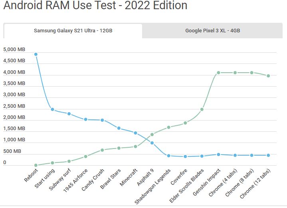Image resolution: width=287 pixels, height=208 pixels.
Task: Click green data point for 1945 Airforce
Action: [86, 156]
